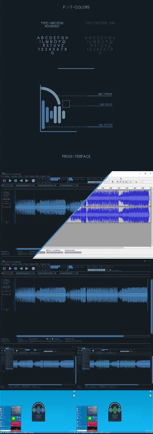153x434 pixels.
Task: Click the headphone logo in split-view title bar
Action: point(3,174)
